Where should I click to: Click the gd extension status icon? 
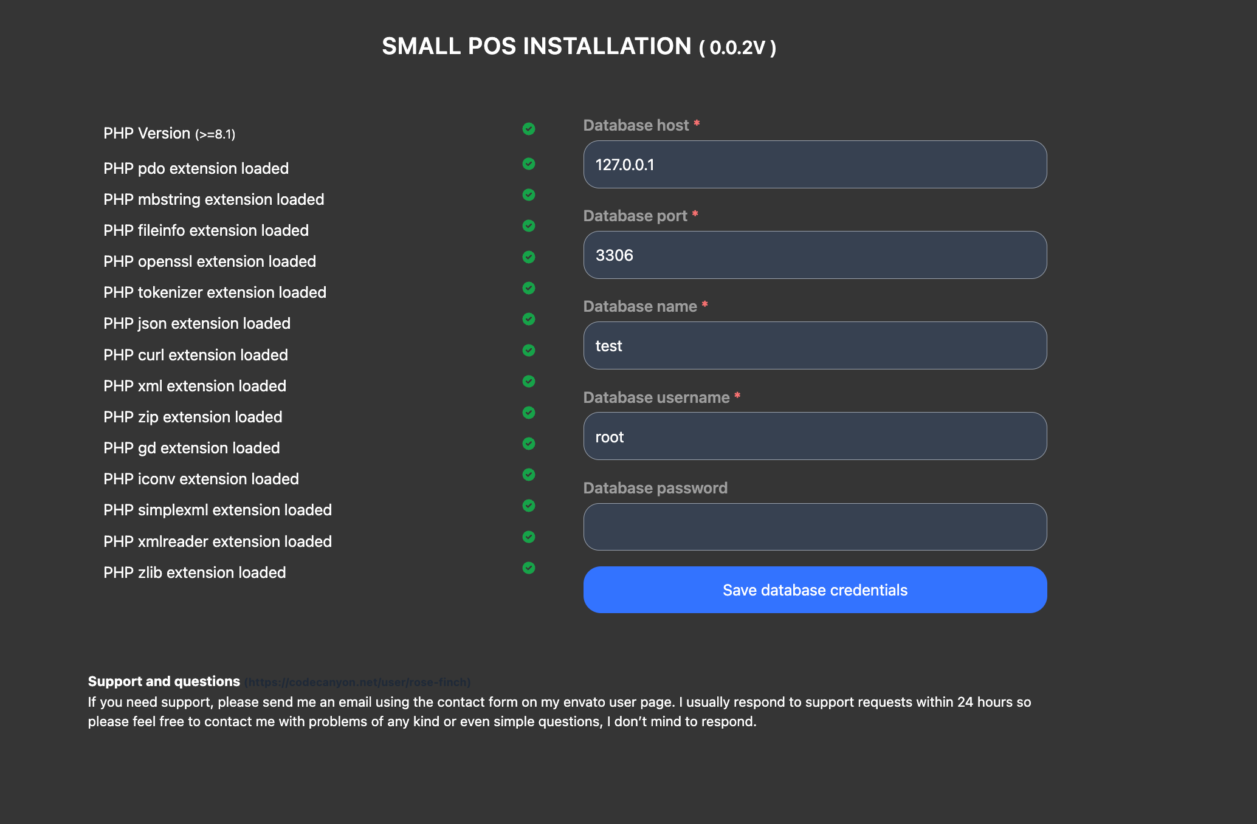click(529, 444)
